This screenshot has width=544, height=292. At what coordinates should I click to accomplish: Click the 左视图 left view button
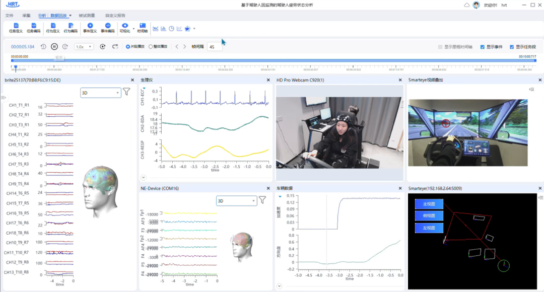pyautogui.click(x=429, y=228)
